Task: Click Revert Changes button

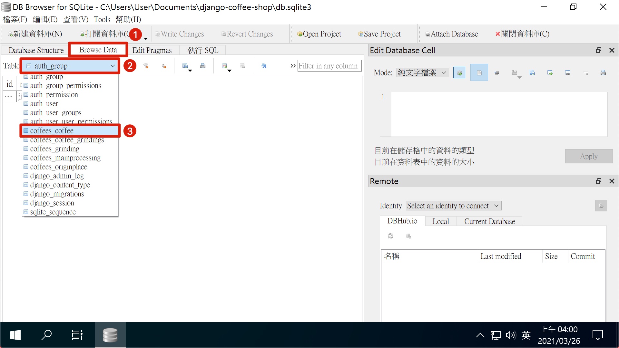Action: pos(247,34)
